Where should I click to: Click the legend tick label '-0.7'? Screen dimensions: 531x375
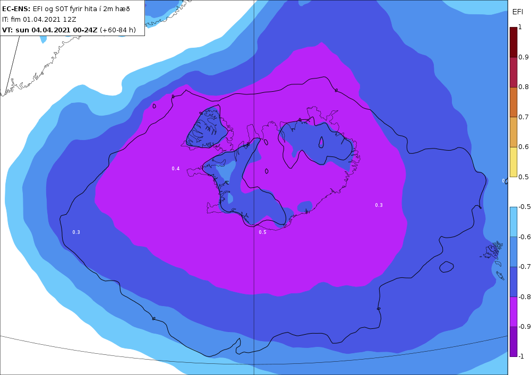(524, 266)
